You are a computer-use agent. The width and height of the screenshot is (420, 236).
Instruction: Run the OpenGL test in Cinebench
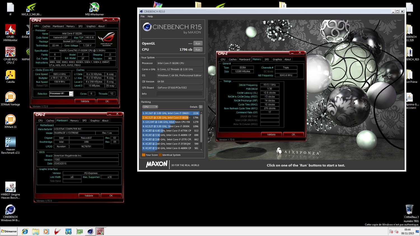198,43
